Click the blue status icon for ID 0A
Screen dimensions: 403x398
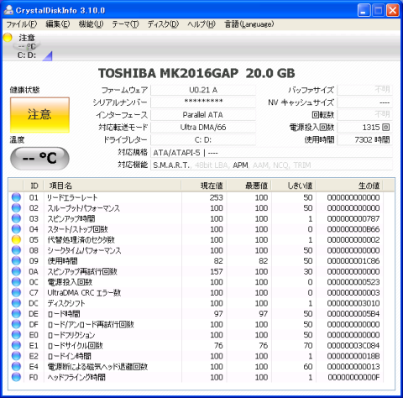[16, 271]
